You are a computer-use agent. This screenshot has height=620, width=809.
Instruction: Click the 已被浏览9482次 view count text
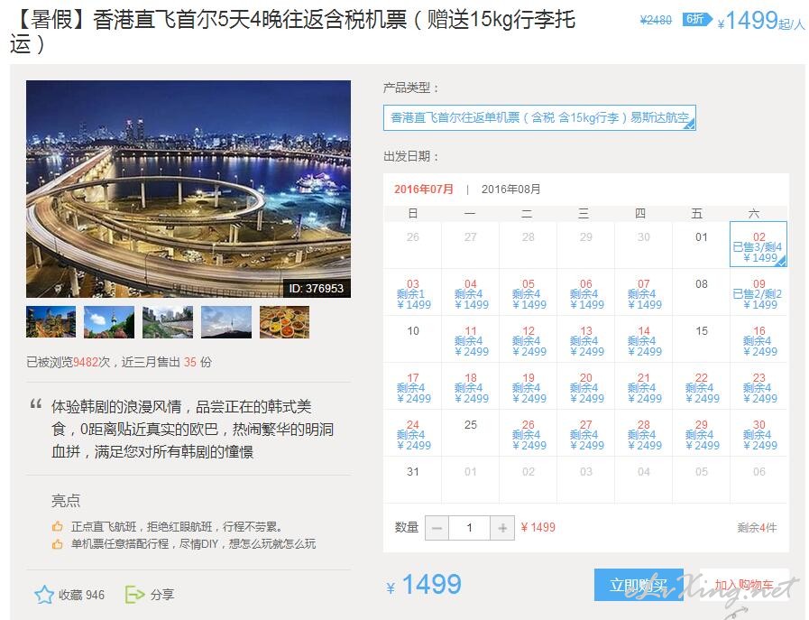(69, 363)
